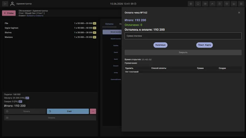
Task: Open the round clock icon in the top toolbar
Action: tap(220, 4)
